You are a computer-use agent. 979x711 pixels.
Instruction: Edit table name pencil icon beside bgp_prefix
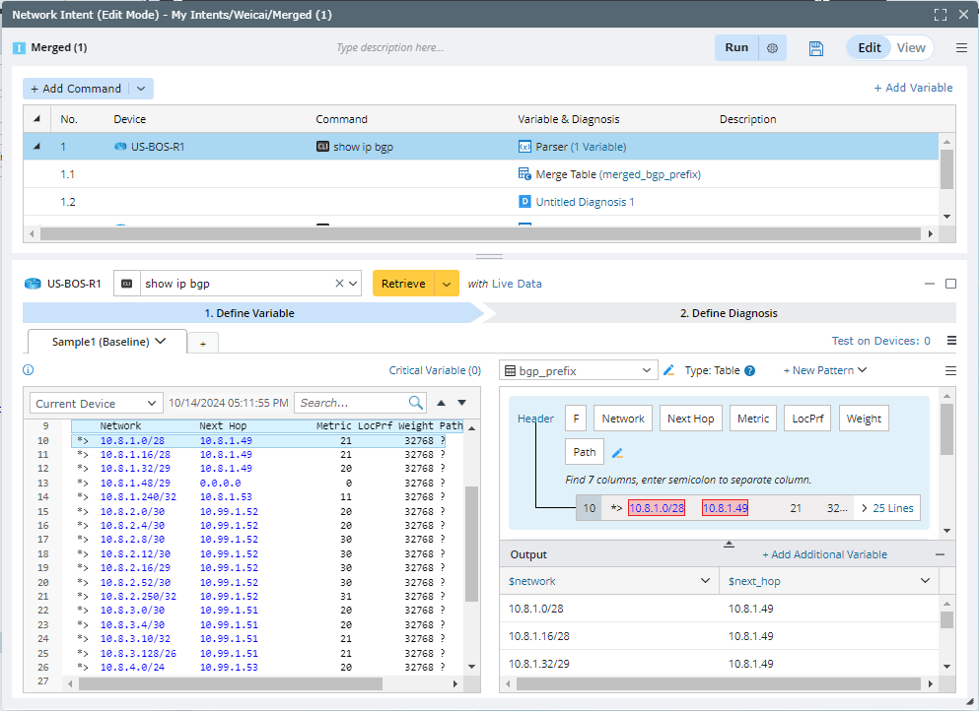[668, 371]
